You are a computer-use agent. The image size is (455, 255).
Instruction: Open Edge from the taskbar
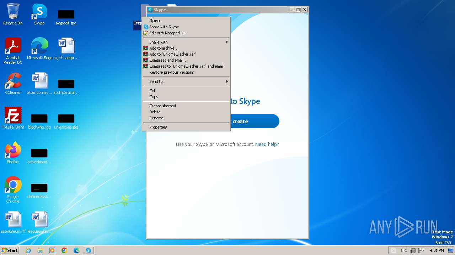point(76,250)
